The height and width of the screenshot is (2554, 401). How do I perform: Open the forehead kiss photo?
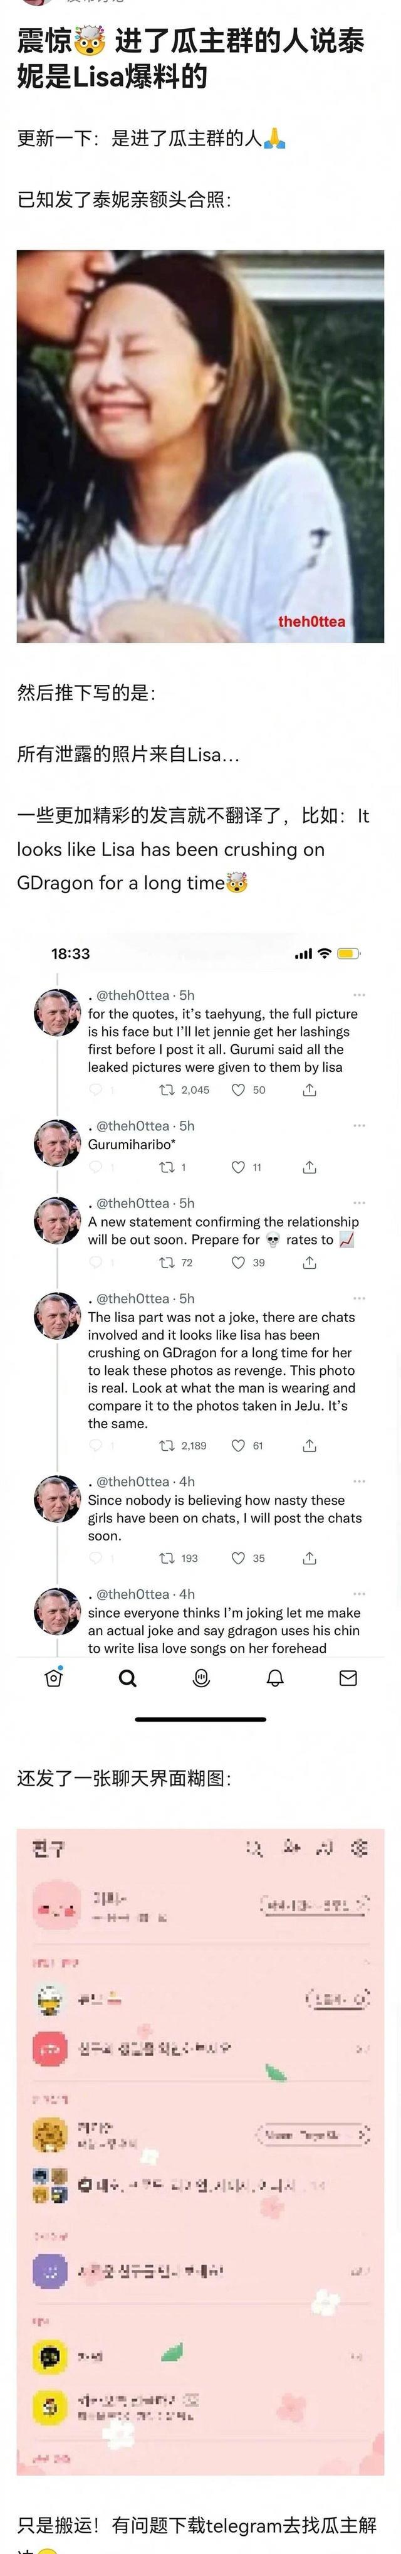pyautogui.click(x=200, y=446)
